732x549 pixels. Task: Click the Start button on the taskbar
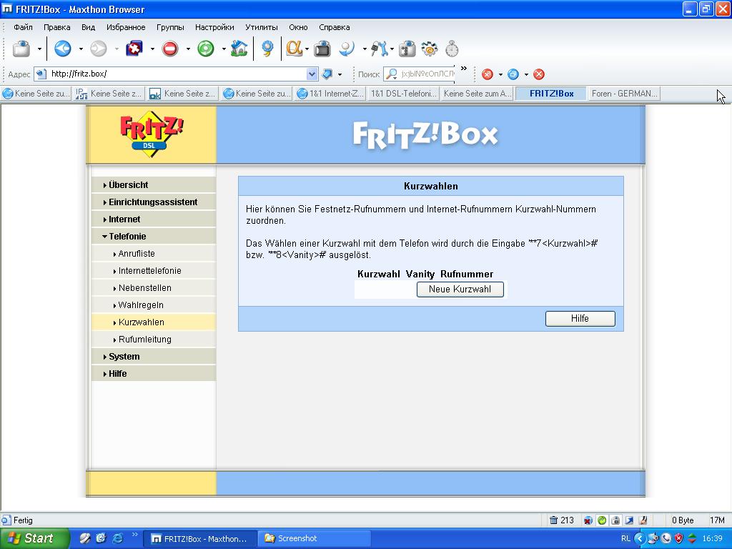tap(34, 538)
